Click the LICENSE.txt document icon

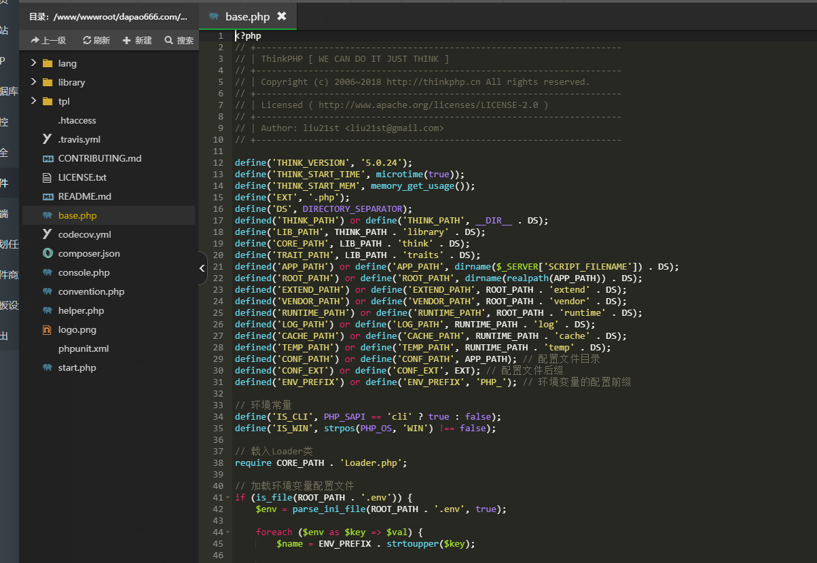[x=48, y=177]
